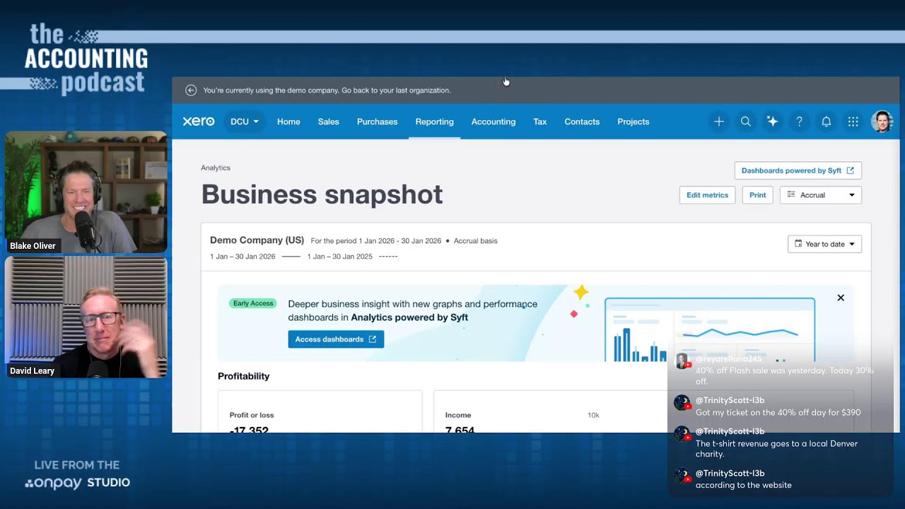The height and width of the screenshot is (509, 905).
Task: Open the plus create-new icon
Action: pos(719,122)
